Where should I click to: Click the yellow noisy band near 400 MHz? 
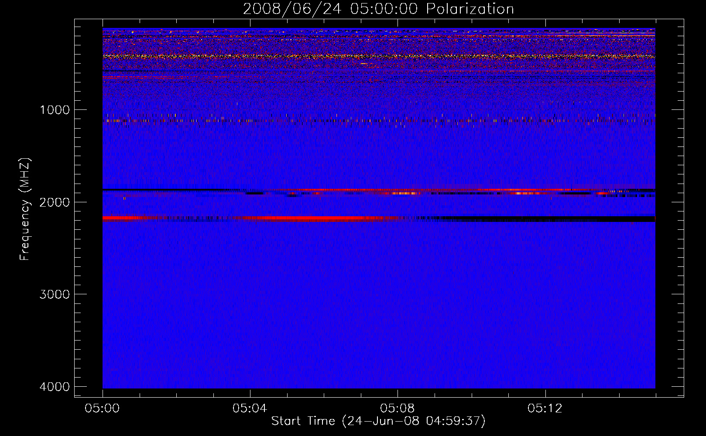click(379, 56)
